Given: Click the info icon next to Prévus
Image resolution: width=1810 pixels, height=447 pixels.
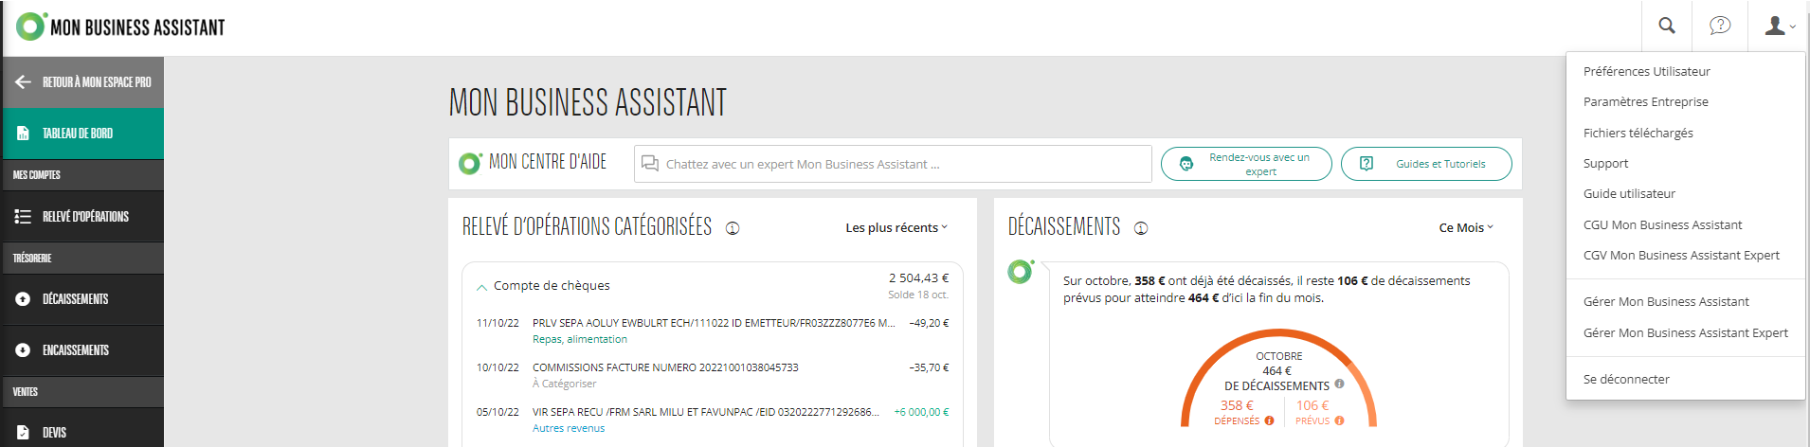Looking at the screenshot, I should click(1339, 420).
